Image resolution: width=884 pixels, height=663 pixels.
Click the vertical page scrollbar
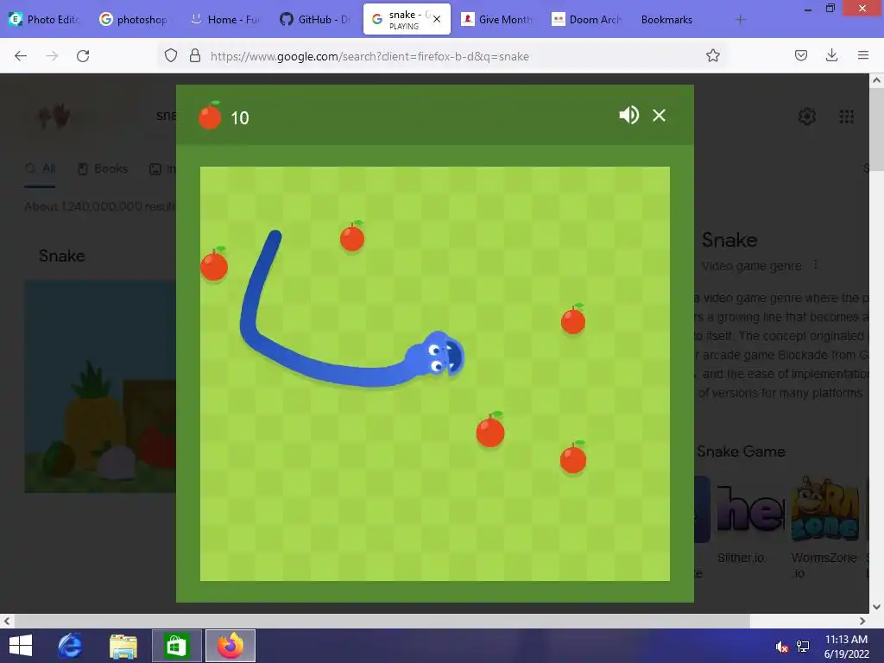click(876, 129)
